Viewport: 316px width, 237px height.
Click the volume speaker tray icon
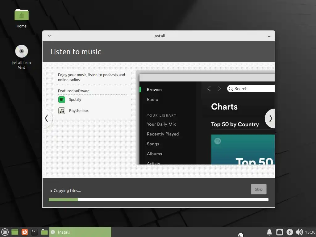(299, 232)
